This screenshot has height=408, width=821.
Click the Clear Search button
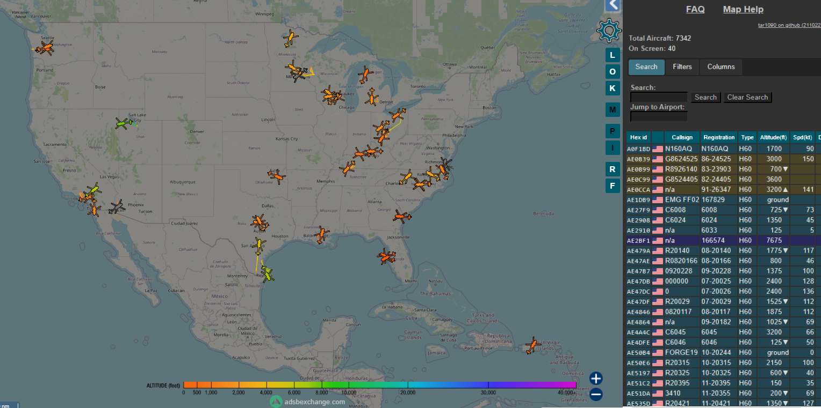[x=747, y=97]
